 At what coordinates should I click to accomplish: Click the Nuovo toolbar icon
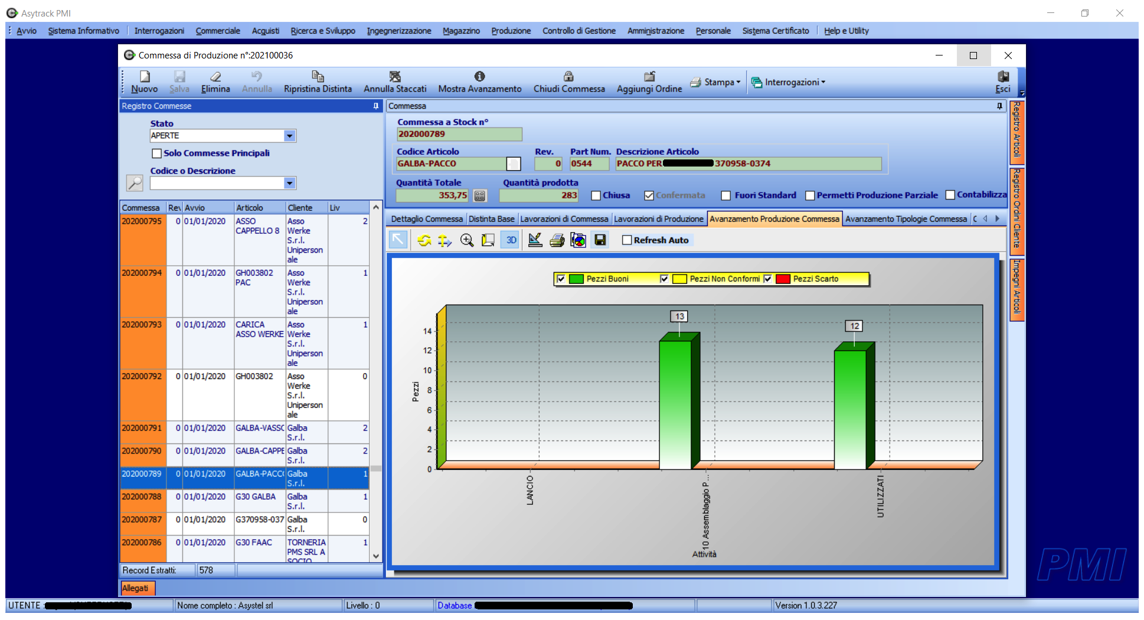pos(145,77)
